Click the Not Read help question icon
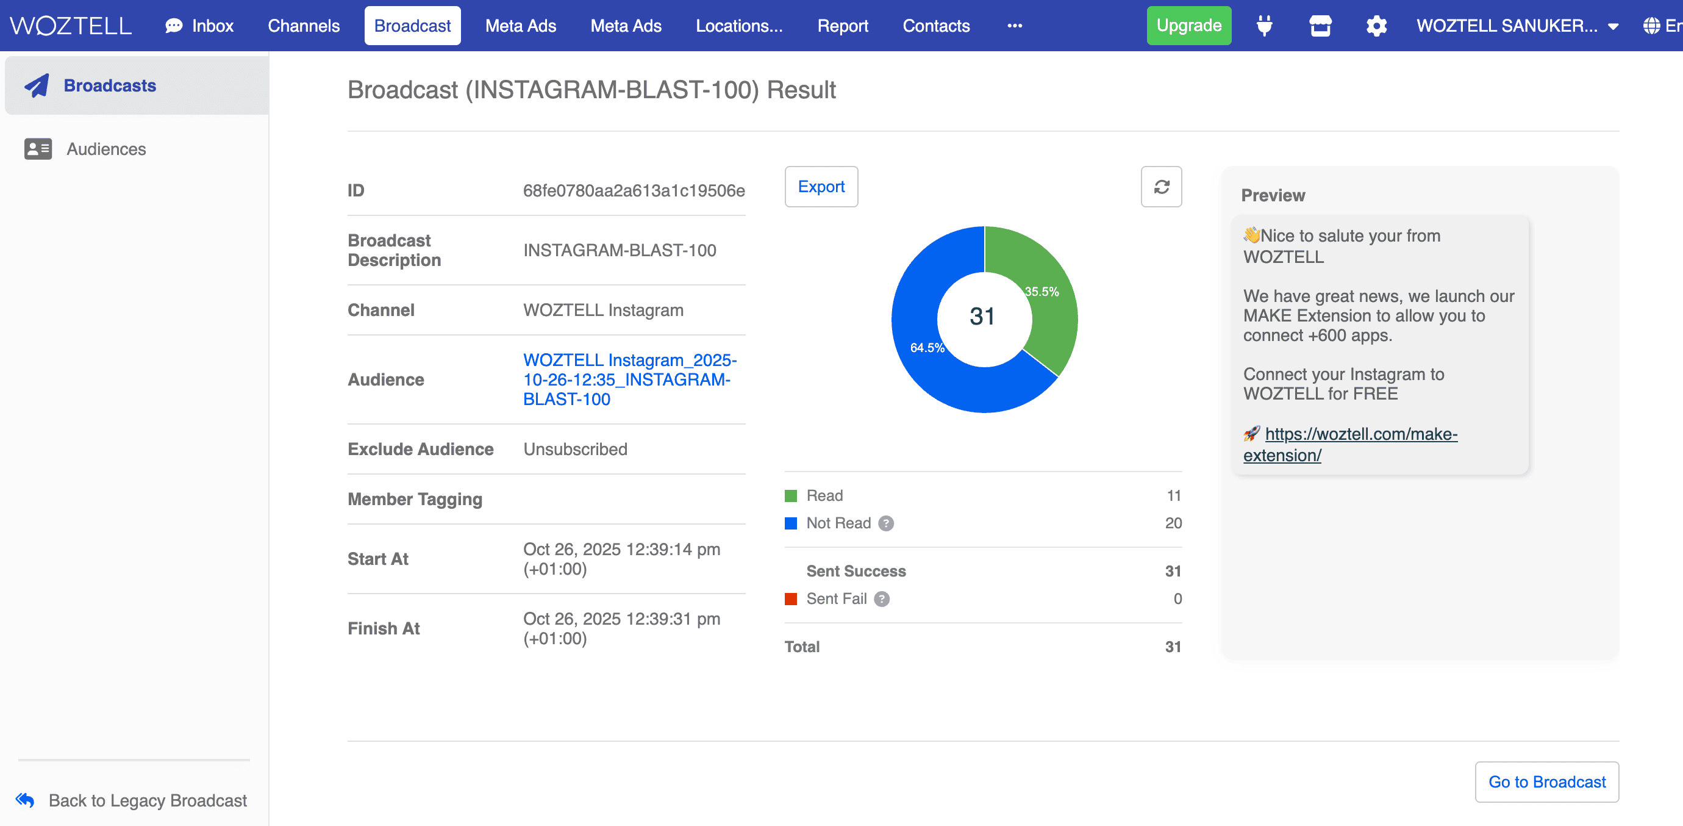The height and width of the screenshot is (826, 1683). click(885, 523)
